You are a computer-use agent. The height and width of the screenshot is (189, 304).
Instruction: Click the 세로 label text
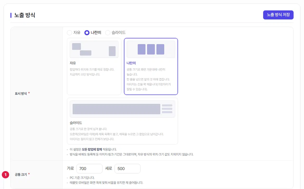click(109, 168)
